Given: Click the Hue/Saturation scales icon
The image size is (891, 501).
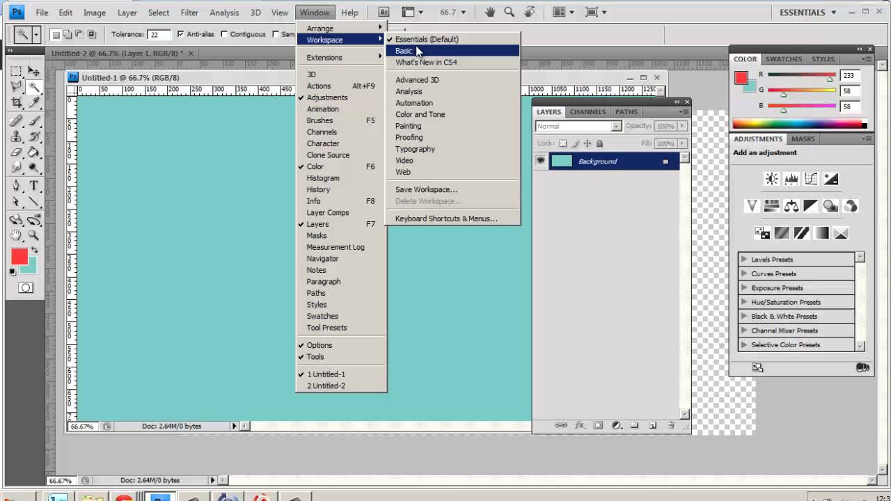Looking at the screenshot, I should tap(791, 205).
